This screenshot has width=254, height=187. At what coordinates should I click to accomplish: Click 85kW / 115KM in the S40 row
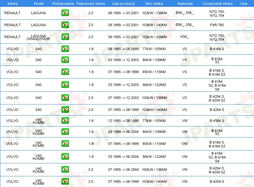(154, 72)
